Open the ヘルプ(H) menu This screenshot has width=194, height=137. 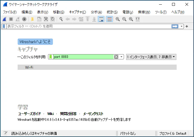coord(178,12)
